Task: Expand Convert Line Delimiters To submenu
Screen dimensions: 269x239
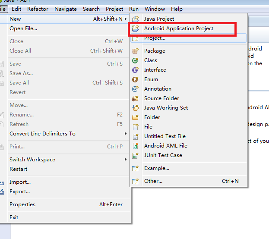Action: (x=126, y=133)
